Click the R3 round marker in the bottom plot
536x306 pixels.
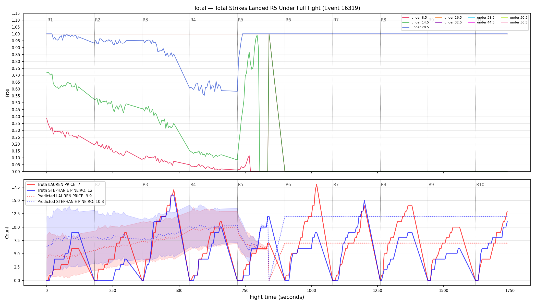(x=145, y=185)
